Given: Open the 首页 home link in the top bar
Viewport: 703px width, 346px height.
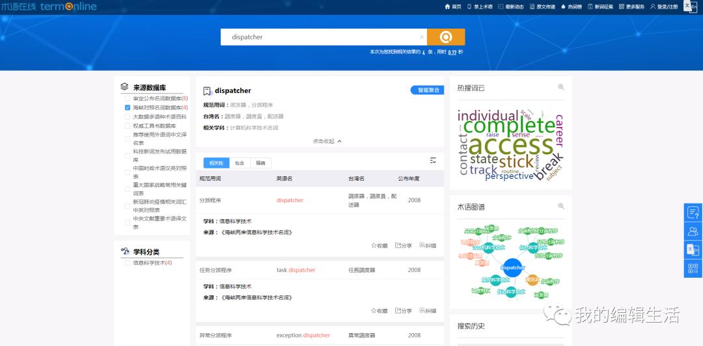Looking at the screenshot, I should (x=453, y=7).
